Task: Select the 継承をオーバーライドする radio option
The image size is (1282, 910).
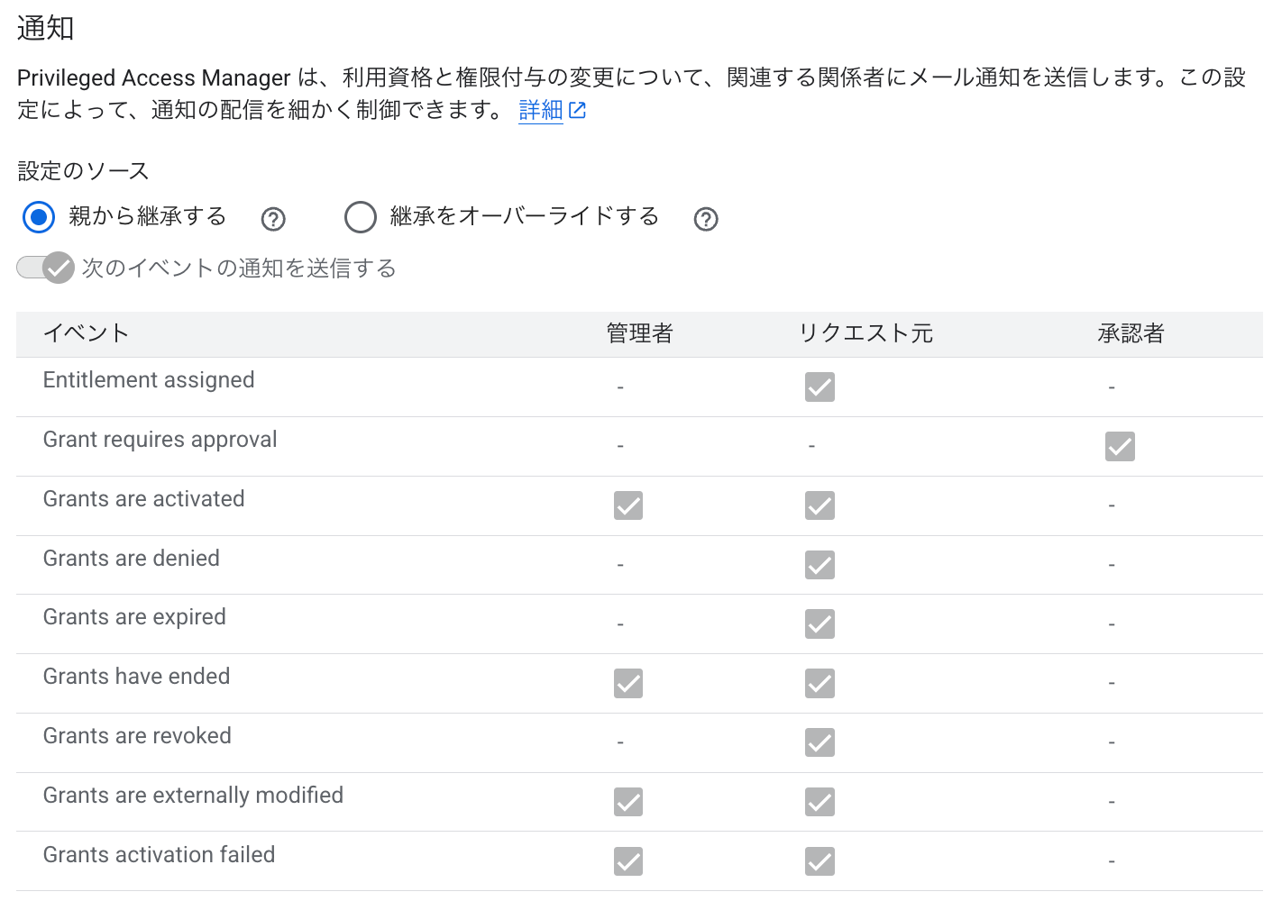Action: click(x=361, y=217)
